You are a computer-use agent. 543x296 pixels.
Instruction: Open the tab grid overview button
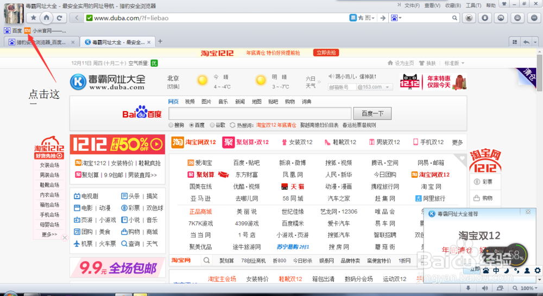coord(515,42)
